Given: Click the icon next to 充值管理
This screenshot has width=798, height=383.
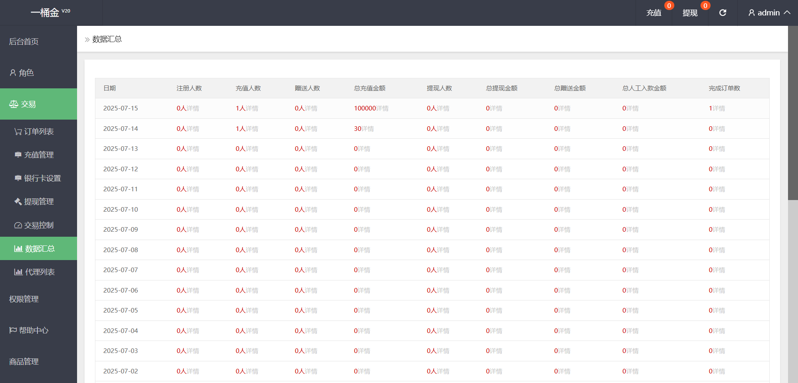Looking at the screenshot, I should click(18, 155).
